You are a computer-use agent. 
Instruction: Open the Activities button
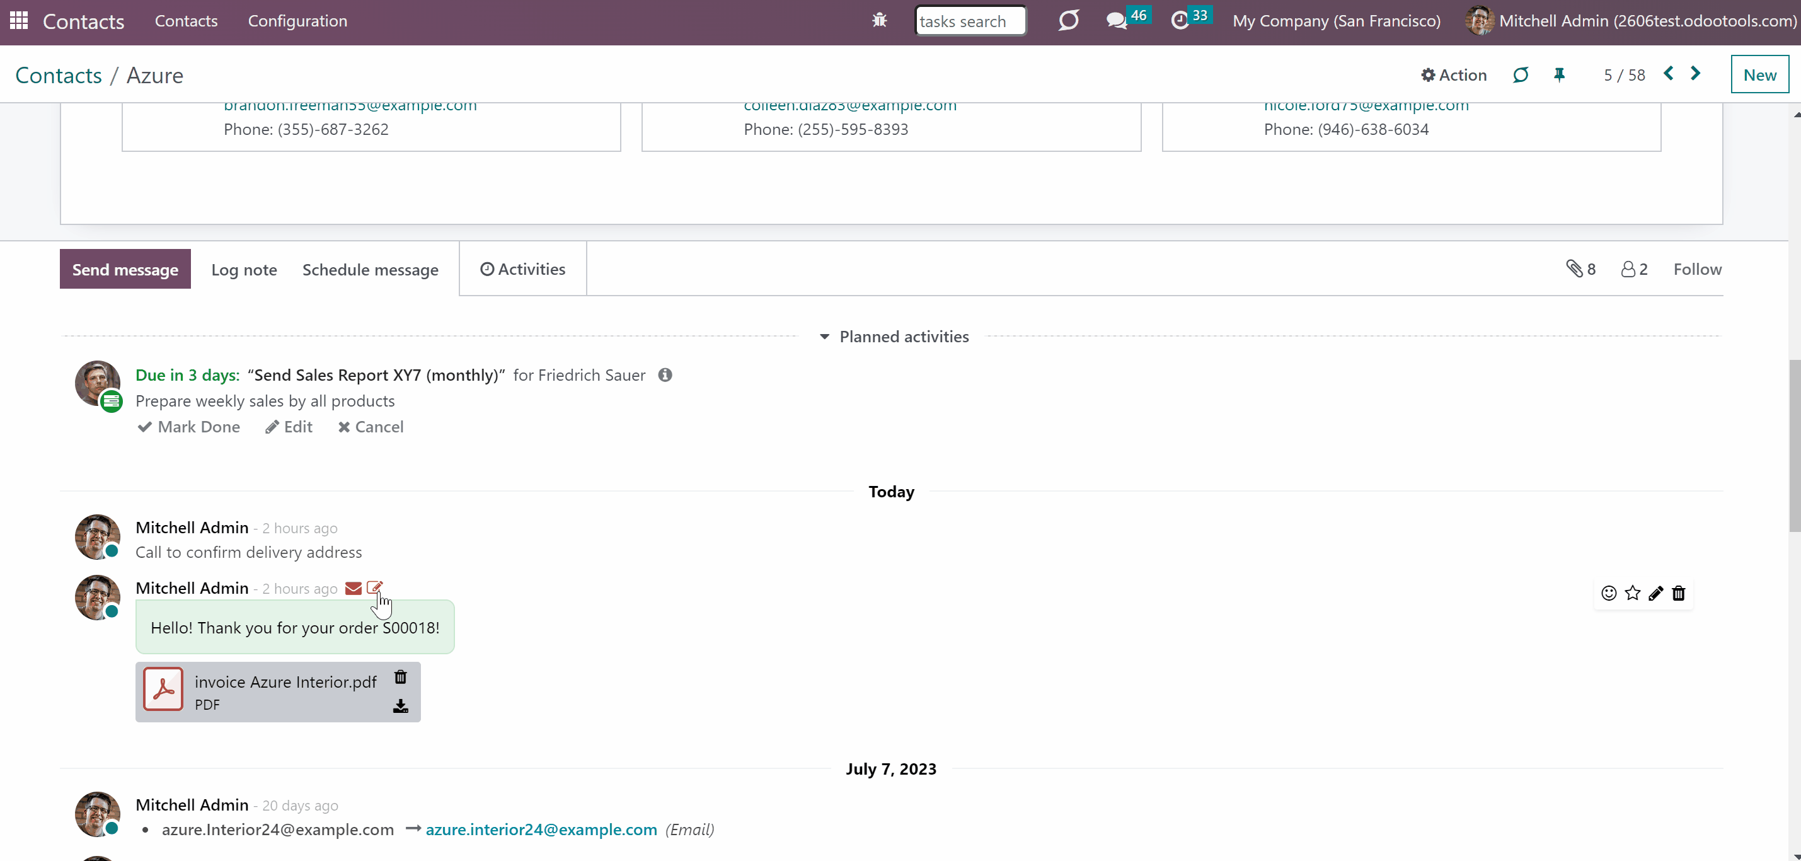pyautogui.click(x=523, y=269)
